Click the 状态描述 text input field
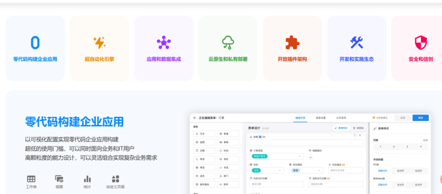This screenshot has width=442, height=194. [x=345, y=170]
